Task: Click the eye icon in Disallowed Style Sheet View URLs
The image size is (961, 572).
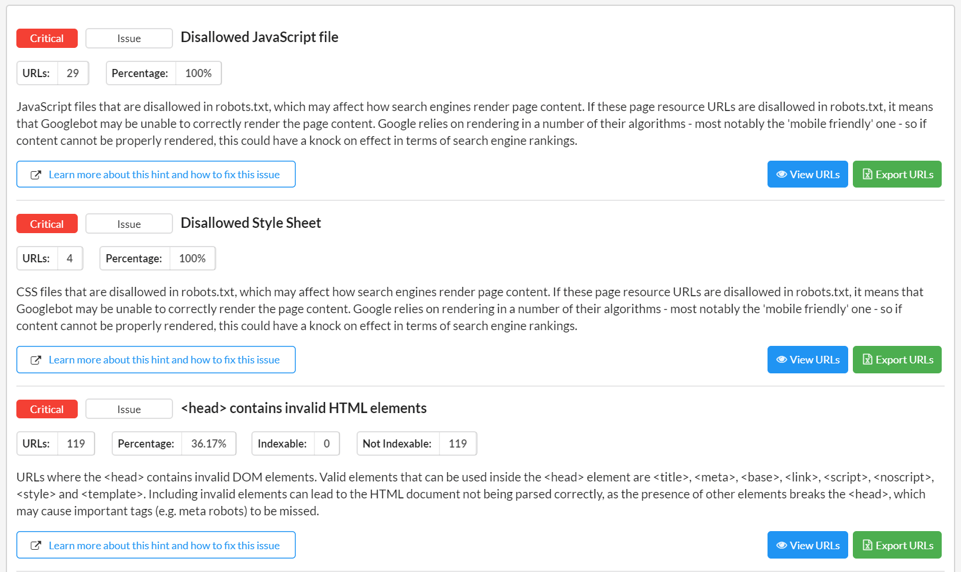Action: (781, 360)
